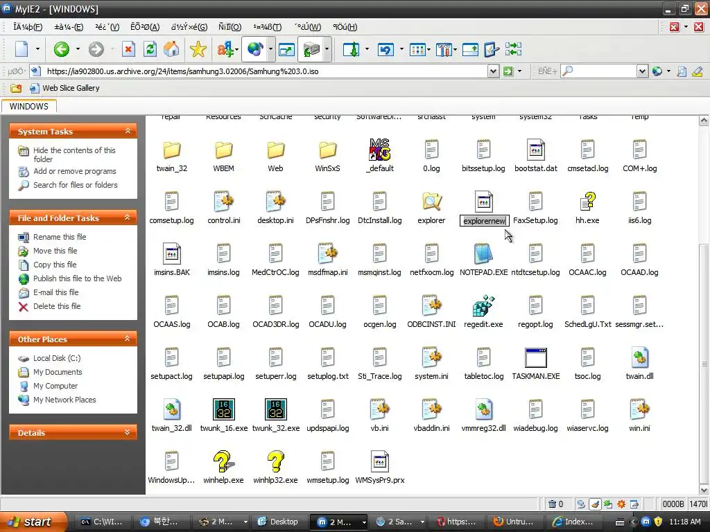Select the winhelp.exe icon

[x=223, y=461]
